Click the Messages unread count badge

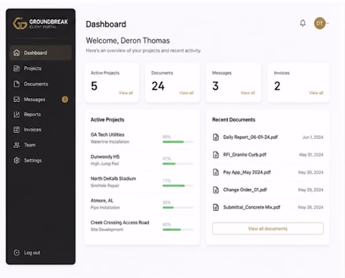pyautogui.click(x=64, y=99)
